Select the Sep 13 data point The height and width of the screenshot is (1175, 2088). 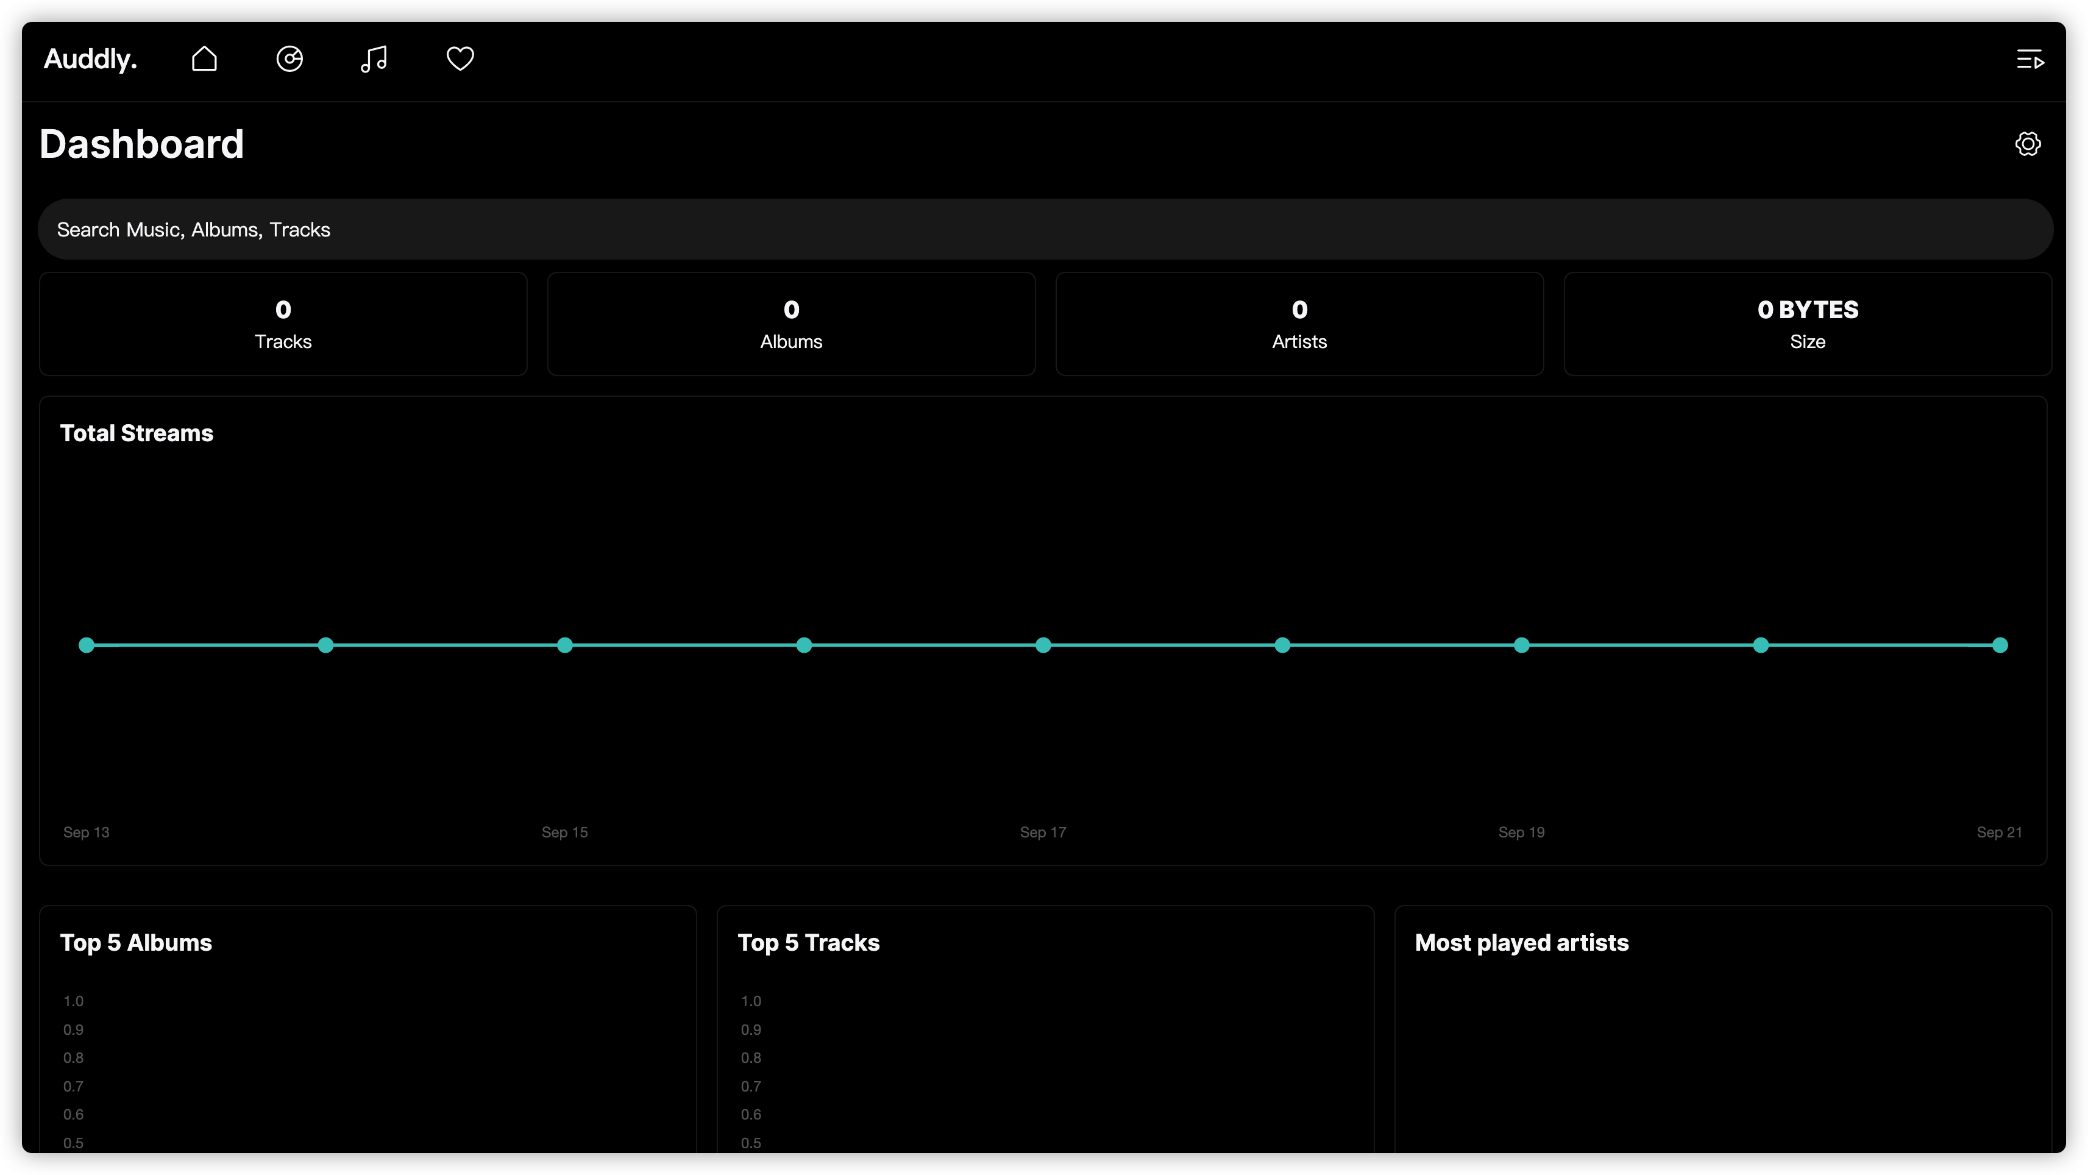pos(87,645)
